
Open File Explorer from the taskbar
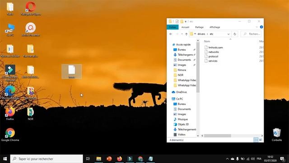click(99, 159)
